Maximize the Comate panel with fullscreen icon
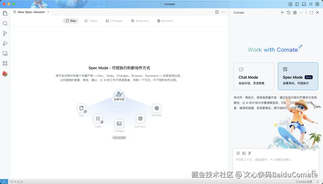This screenshot has width=323, height=184. coord(311,13)
